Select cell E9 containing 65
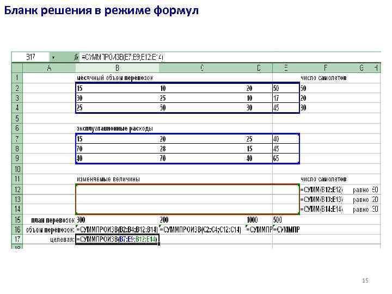 coord(286,158)
